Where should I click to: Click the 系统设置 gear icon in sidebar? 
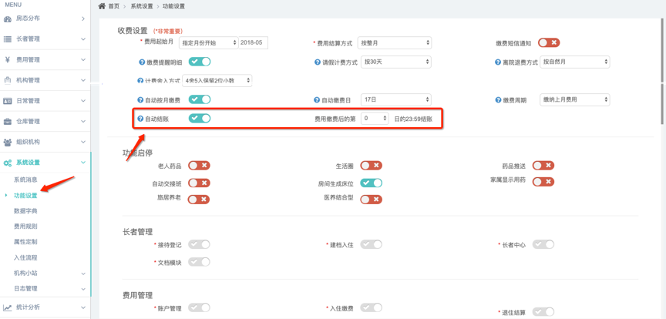pos(7,163)
